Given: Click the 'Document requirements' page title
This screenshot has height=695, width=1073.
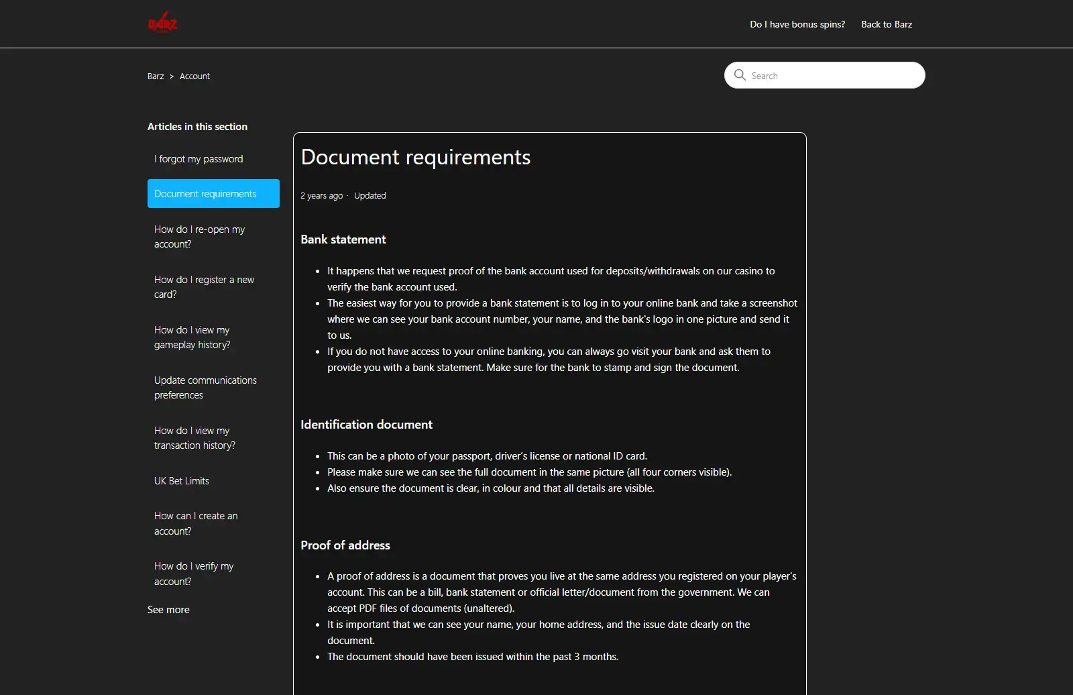Looking at the screenshot, I should pyautogui.click(x=416, y=157).
